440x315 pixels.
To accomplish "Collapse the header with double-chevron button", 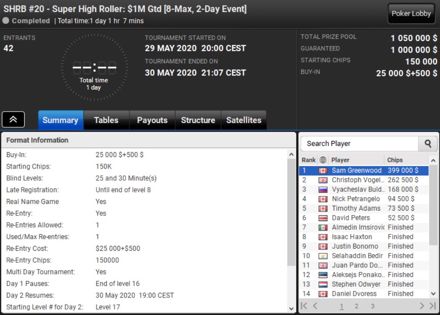I will tap(13, 120).
